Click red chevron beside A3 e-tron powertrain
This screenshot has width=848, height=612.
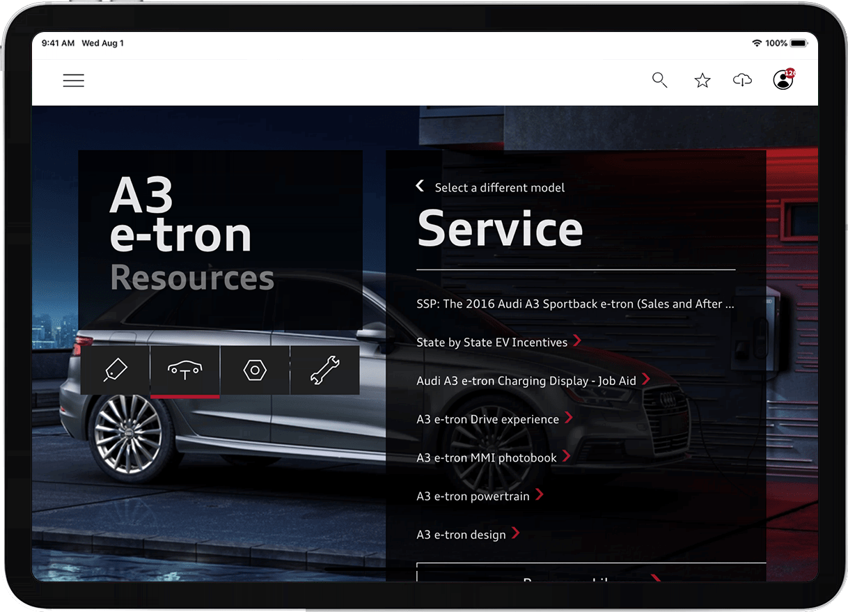(x=539, y=494)
